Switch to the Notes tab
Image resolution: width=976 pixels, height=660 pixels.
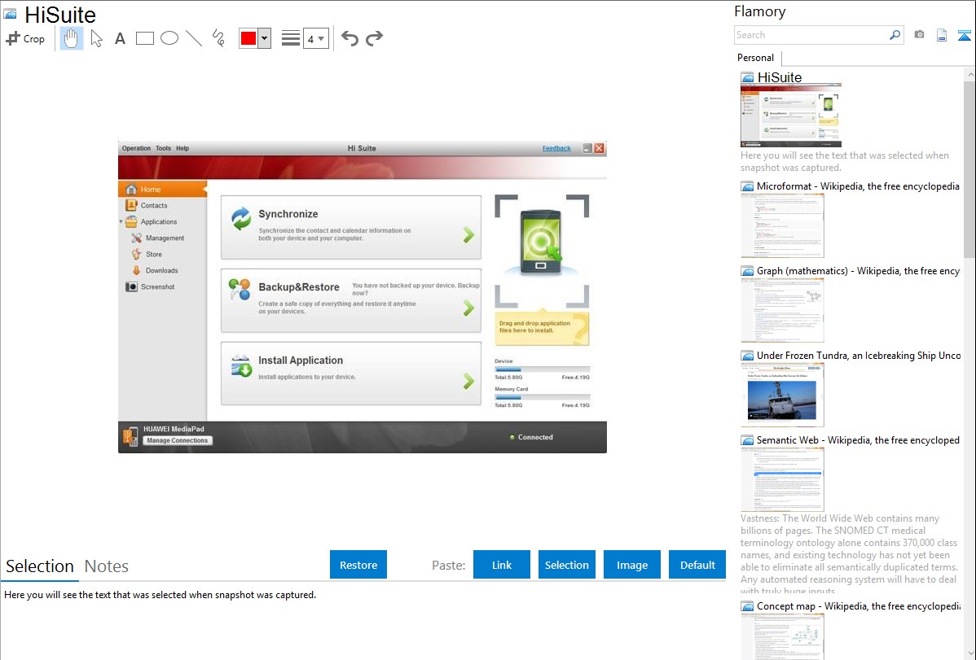click(x=107, y=566)
